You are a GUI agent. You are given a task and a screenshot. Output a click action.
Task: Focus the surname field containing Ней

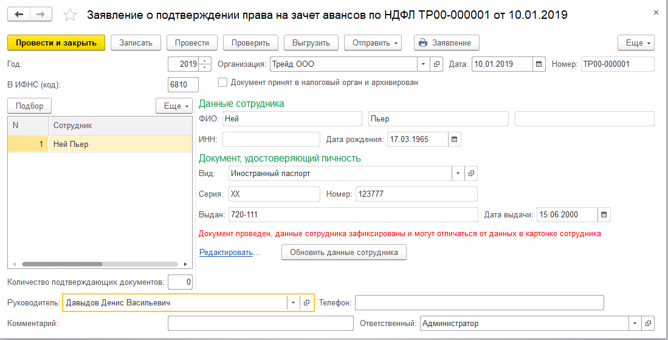292,119
